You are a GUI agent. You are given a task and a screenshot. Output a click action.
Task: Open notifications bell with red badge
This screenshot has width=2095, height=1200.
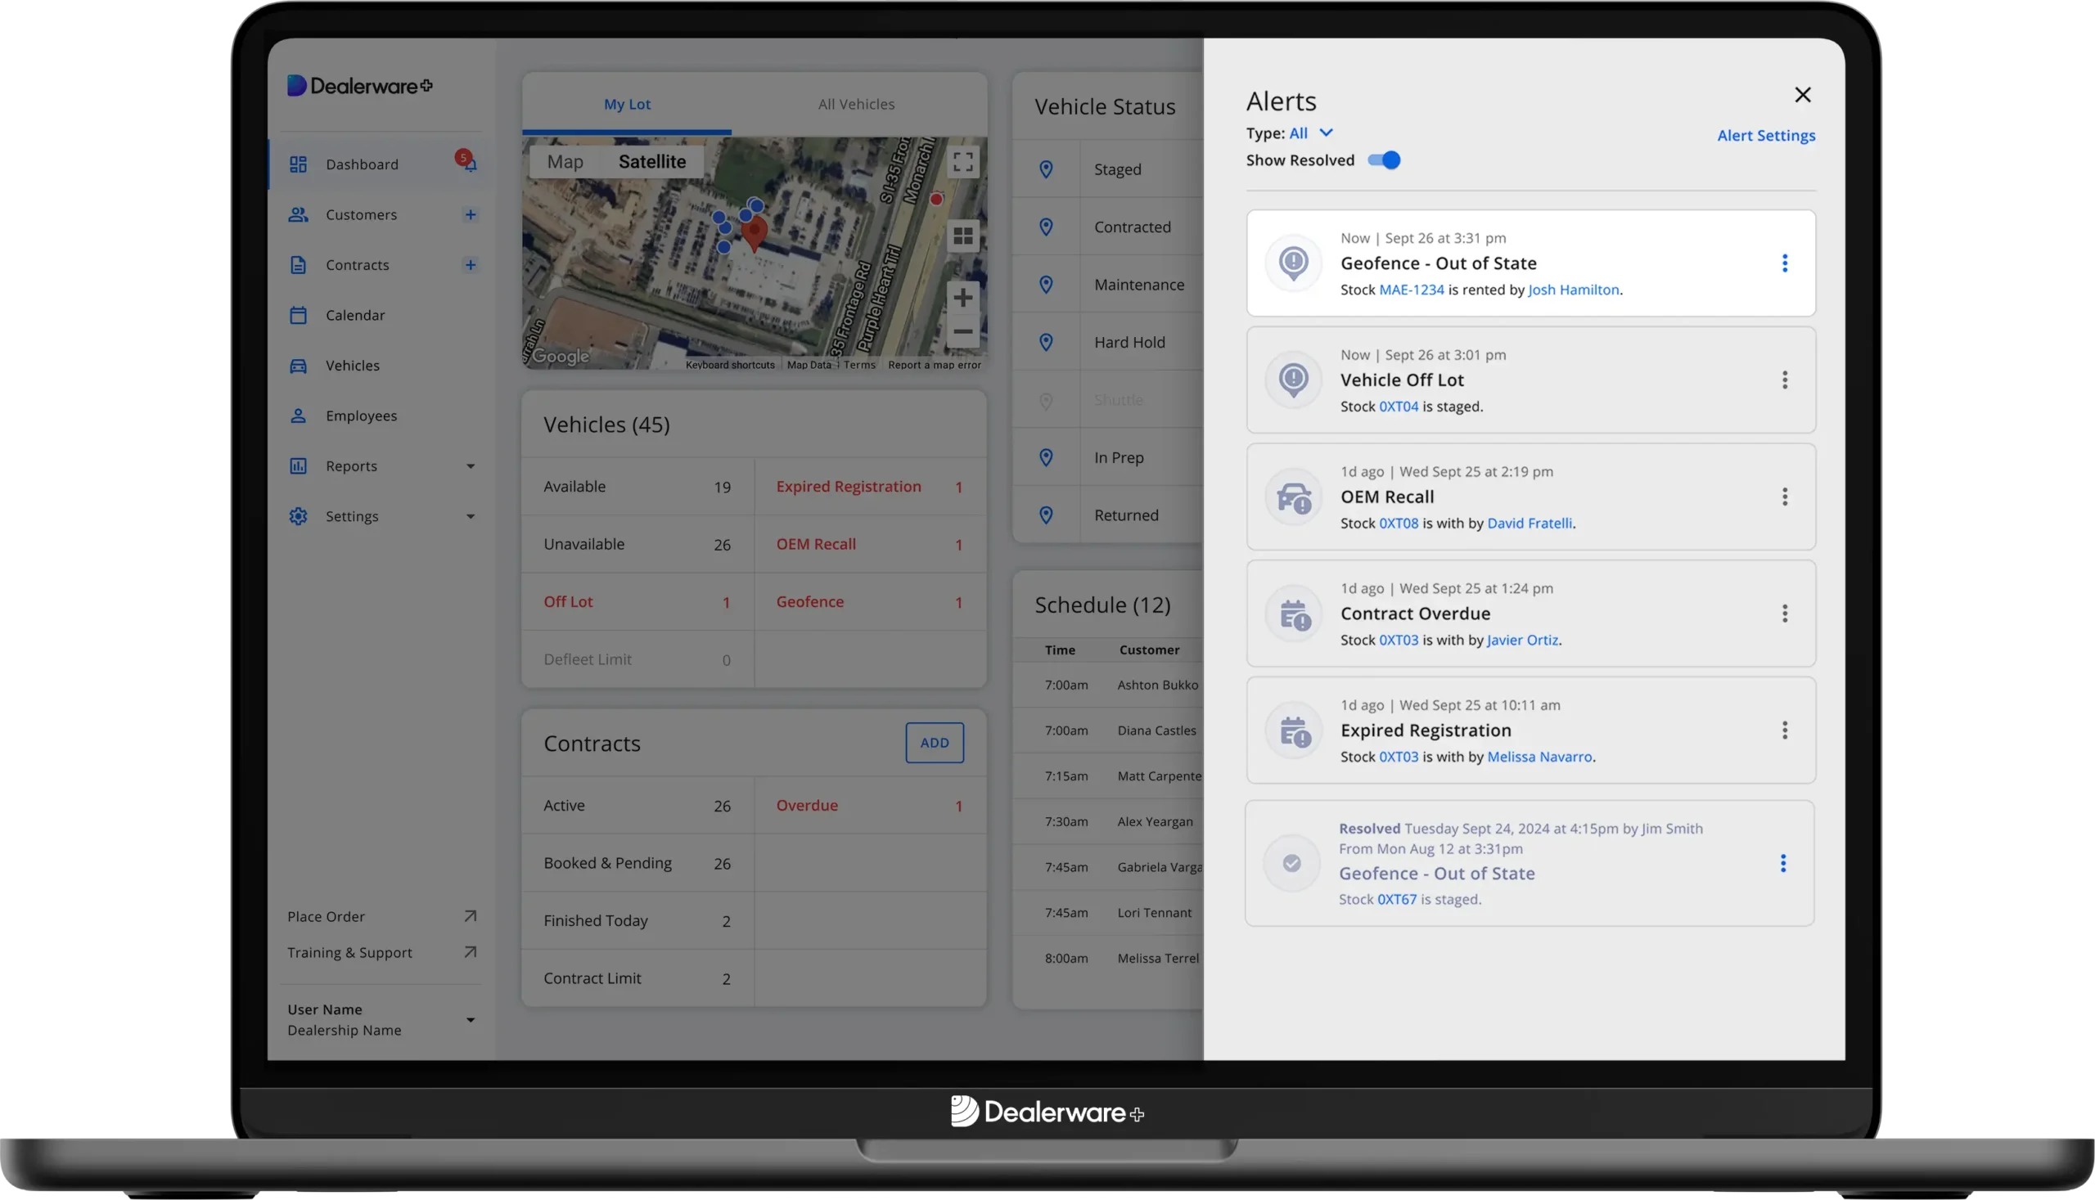point(467,160)
